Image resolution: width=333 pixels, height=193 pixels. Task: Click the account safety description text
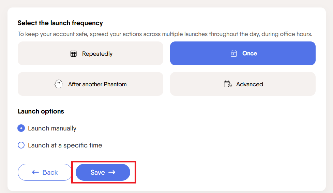tap(165, 34)
